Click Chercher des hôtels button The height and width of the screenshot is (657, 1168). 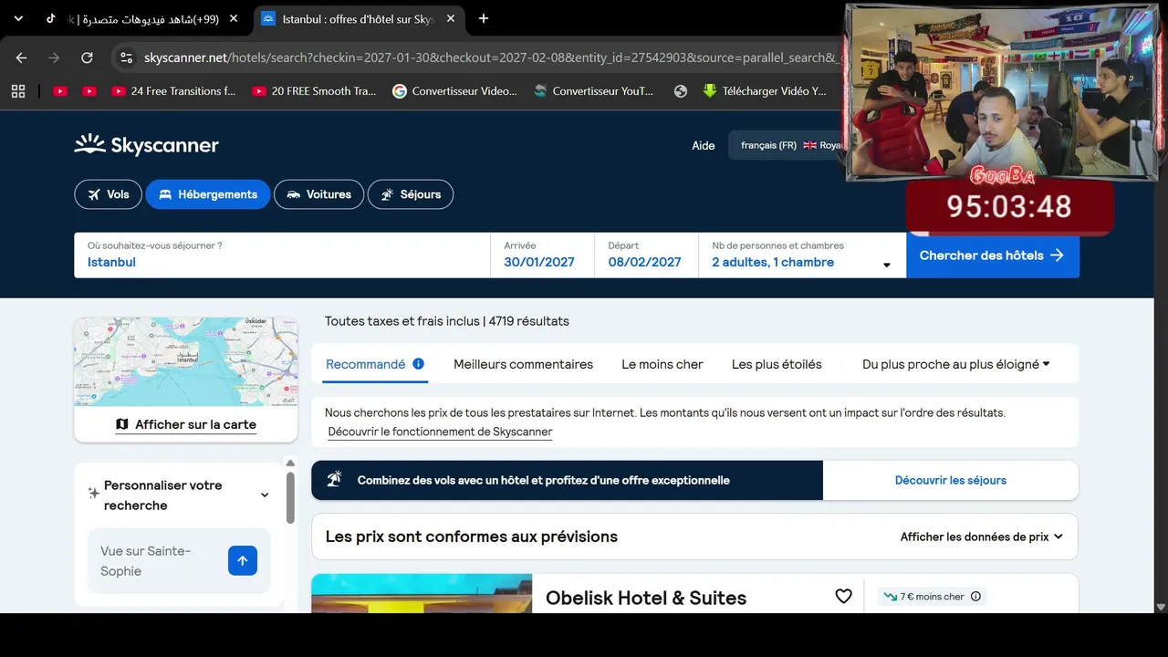click(x=993, y=255)
